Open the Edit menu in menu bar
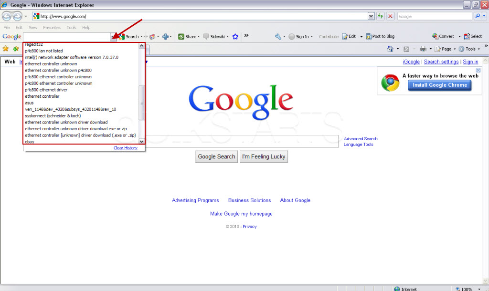This screenshot has width=489, height=291. pyautogui.click(x=19, y=27)
